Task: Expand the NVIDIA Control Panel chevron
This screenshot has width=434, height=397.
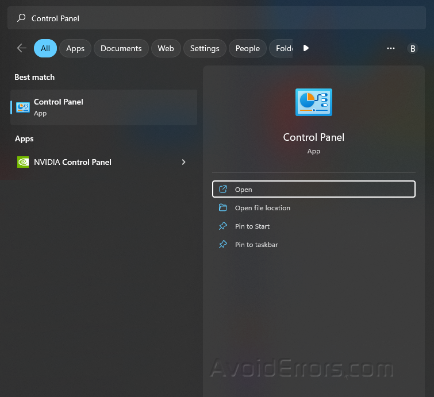Action: tap(183, 162)
